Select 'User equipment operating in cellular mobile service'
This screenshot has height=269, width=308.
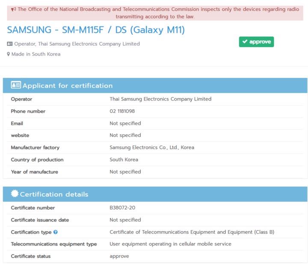[x=171, y=244]
